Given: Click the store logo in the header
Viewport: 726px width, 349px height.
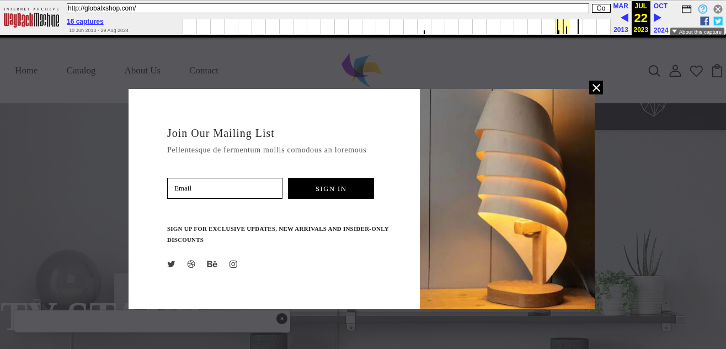Looking at the screenshot, I should [x=362, y=70].
